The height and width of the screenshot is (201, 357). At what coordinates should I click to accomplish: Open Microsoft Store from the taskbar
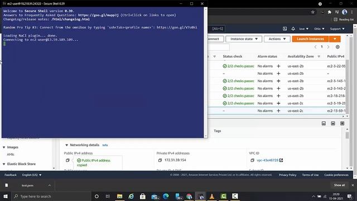143,196
